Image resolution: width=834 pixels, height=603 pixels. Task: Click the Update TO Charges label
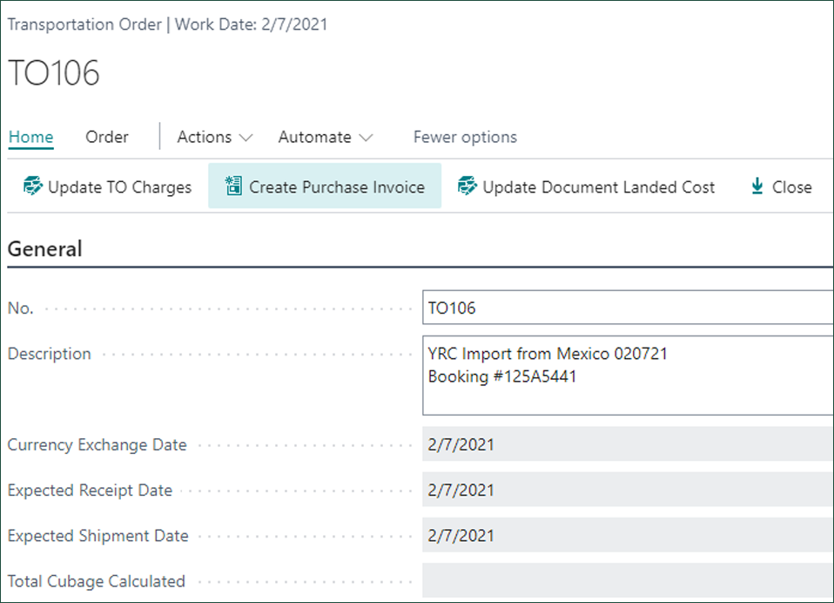(119, 187)
